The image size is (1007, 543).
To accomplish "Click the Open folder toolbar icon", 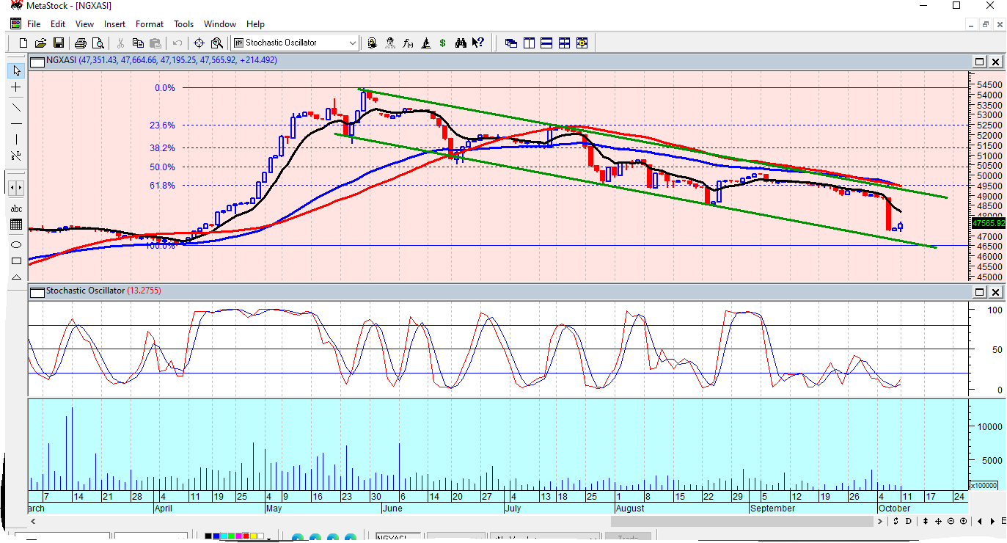I will pyautogui.click(x=41, y=43).
